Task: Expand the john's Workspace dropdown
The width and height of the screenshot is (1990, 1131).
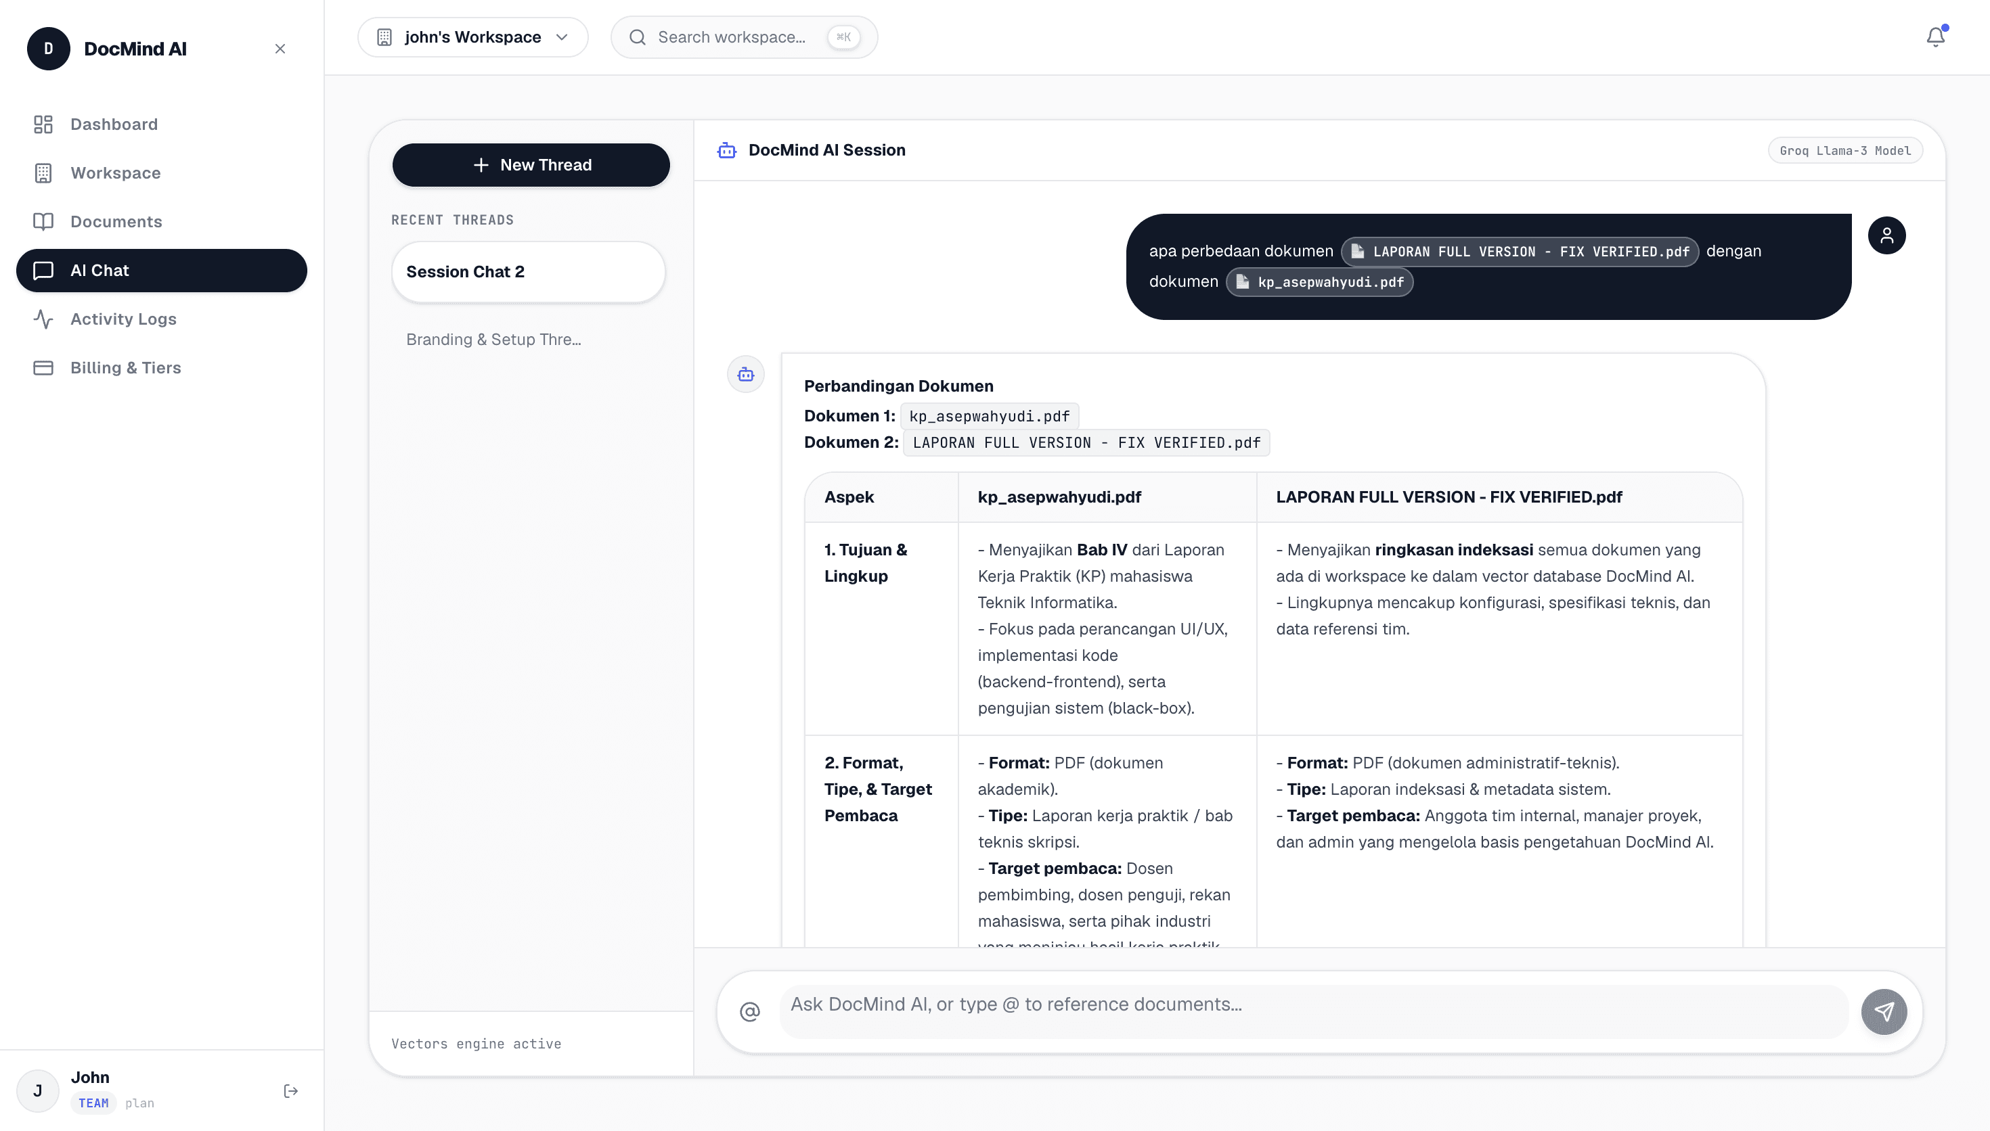Action: [472, 37]
